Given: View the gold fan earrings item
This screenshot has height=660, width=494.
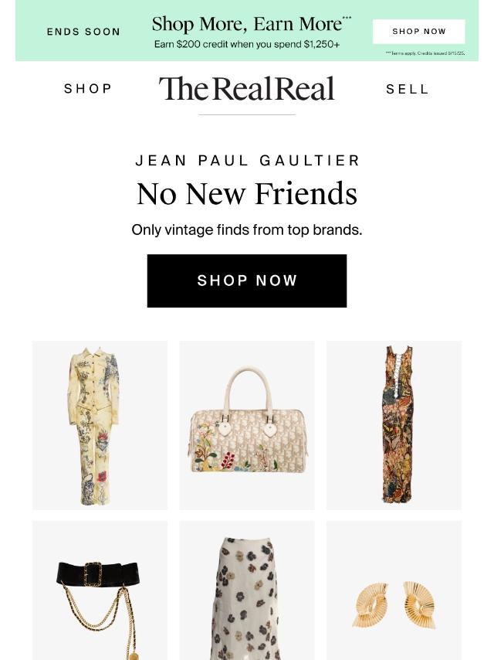Looking at the screenshot, I should (x=394, y=590).
